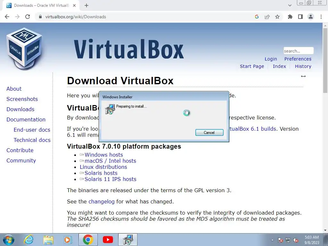This screenshot has width=328, height=246.
Task: Click the page width toggle arrow icon
Action: click(x=303, y=76)
